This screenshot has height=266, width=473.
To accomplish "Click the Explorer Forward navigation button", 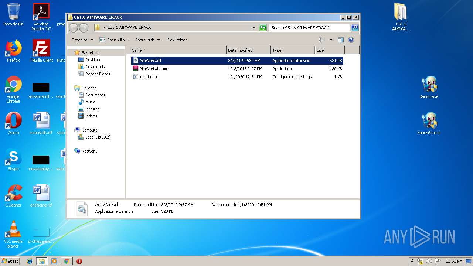I will [84, 28].
